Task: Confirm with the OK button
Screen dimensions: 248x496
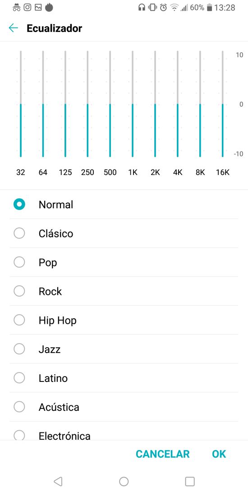Action: coord(219,454)
